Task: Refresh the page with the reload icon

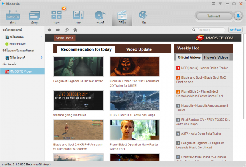Action: click(67, 30)
